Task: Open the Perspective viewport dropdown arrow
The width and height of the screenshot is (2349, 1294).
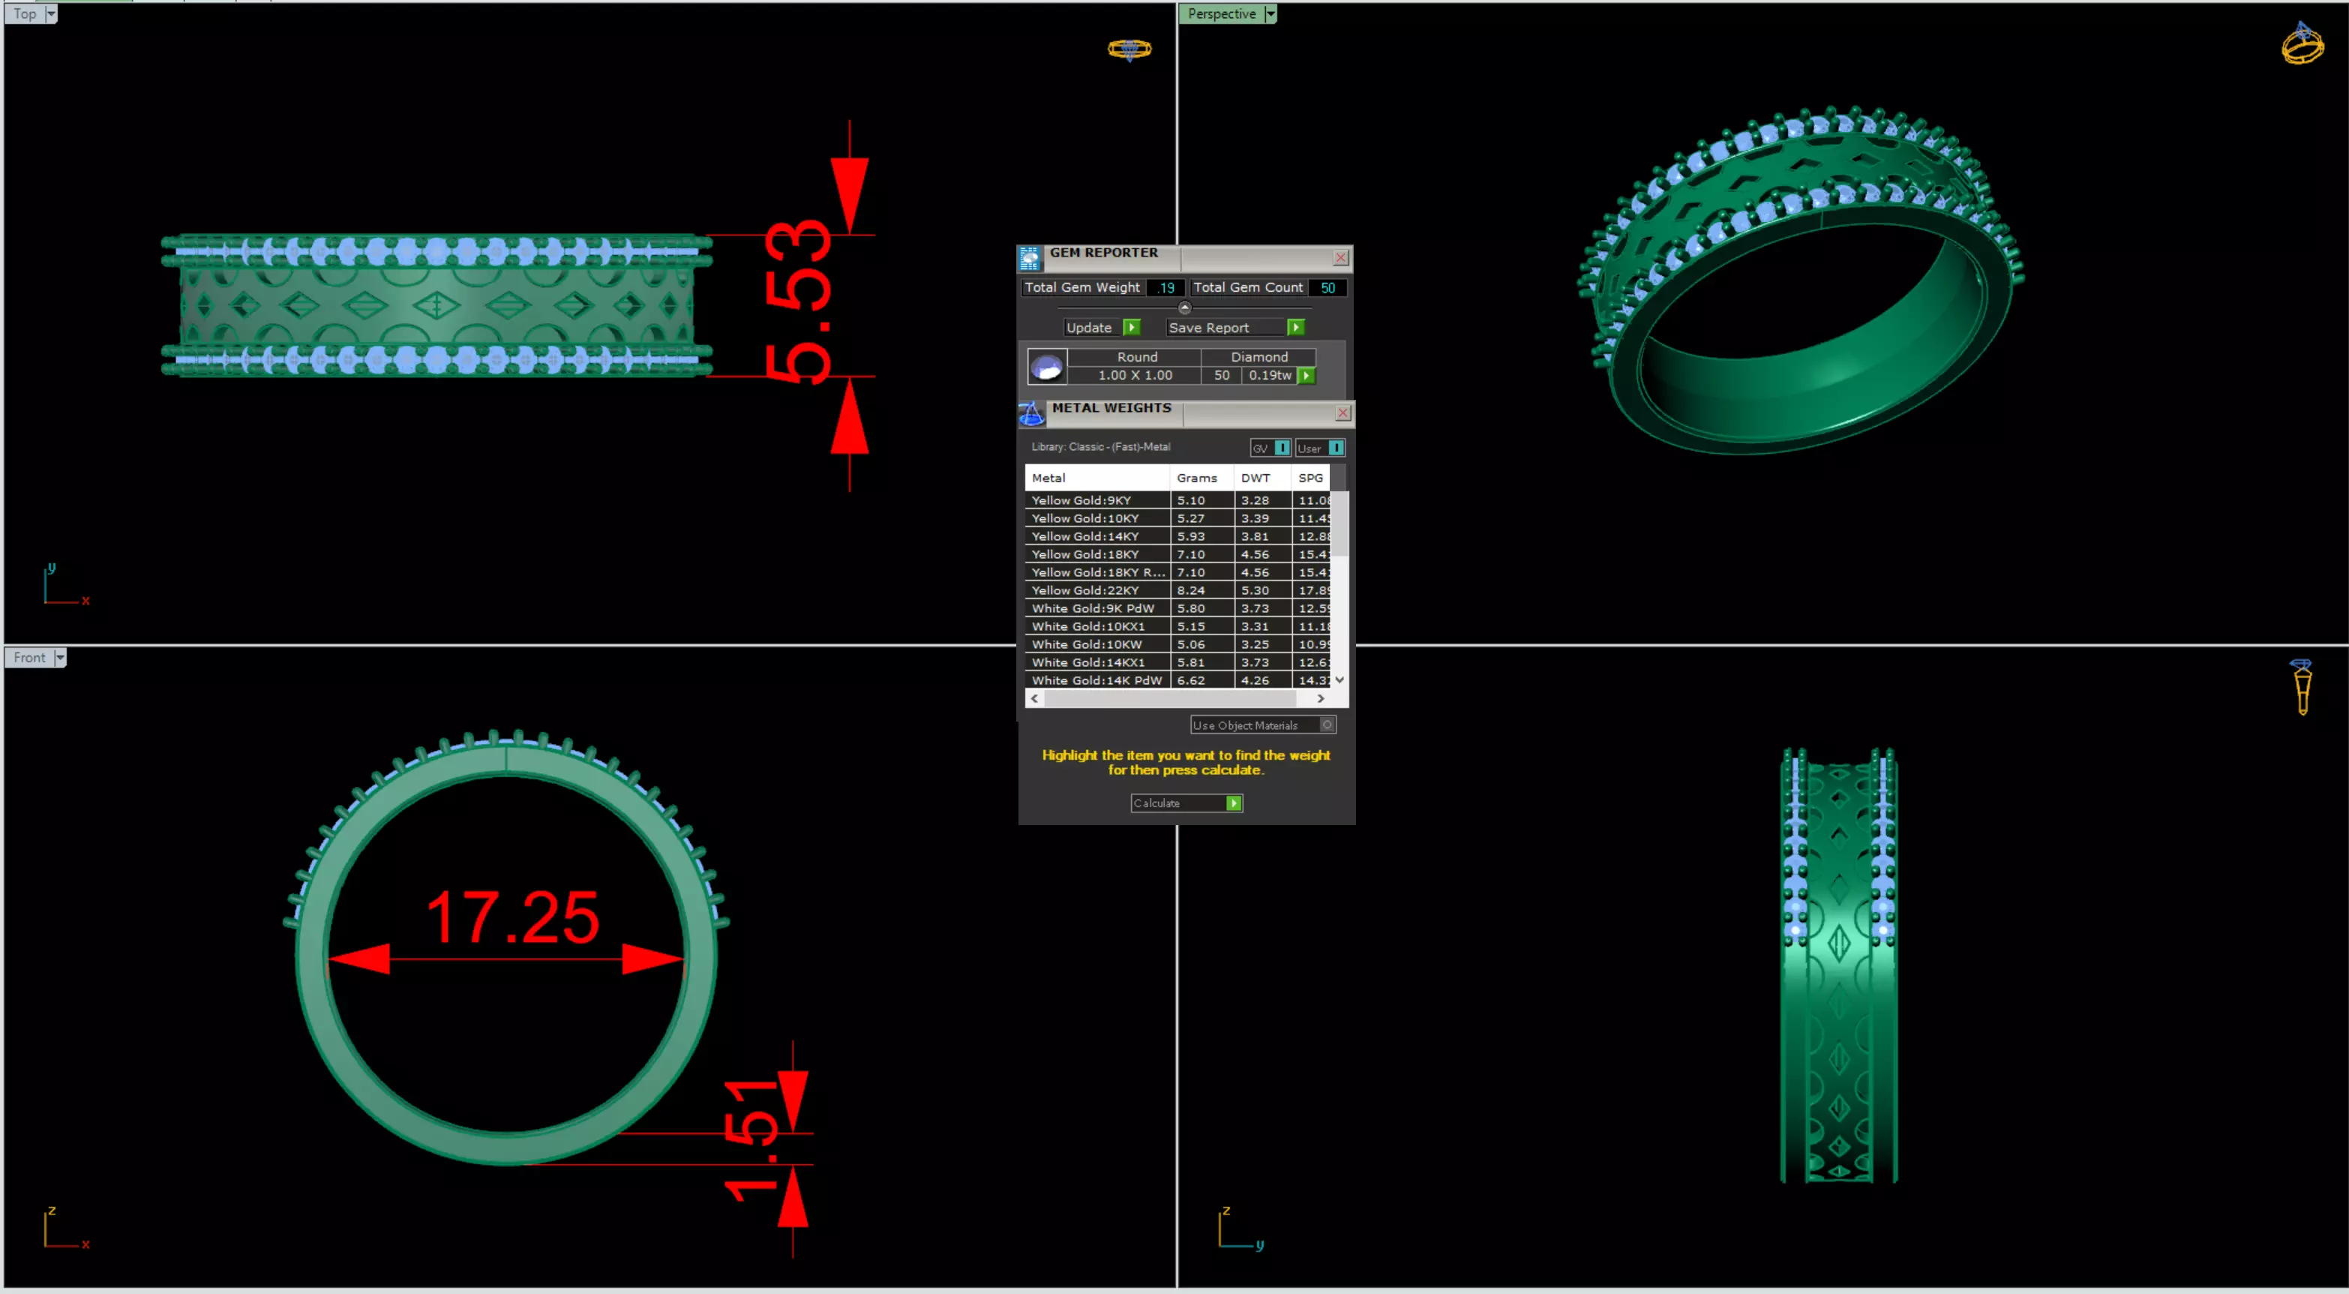Action: (x=1270, y=14)
